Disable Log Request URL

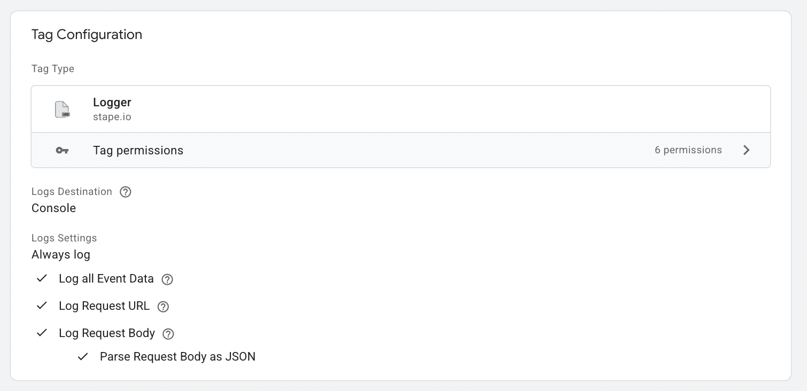coord(42,306)
